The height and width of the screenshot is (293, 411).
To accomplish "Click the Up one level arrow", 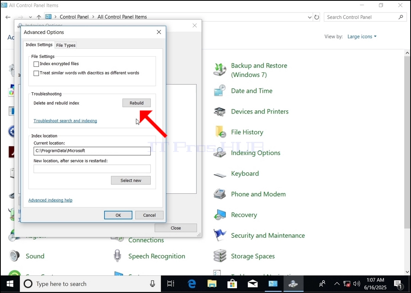I will click(39, 17).
